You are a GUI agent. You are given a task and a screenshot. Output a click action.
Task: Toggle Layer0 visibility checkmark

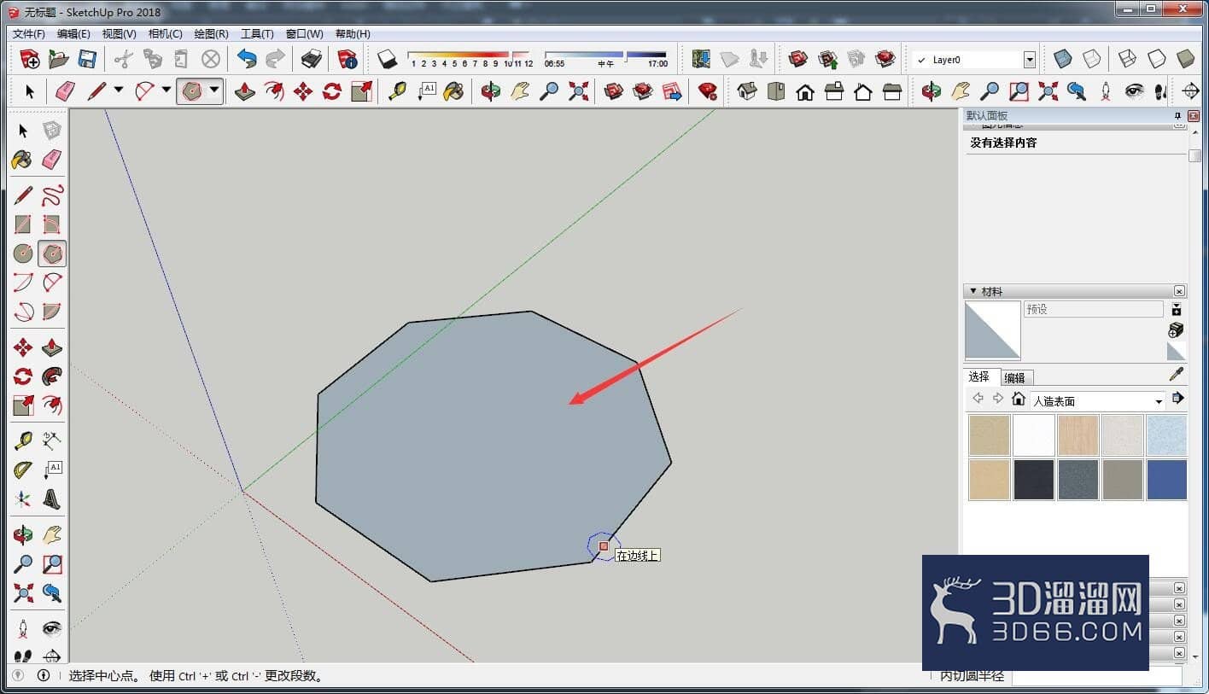point(921,60)
